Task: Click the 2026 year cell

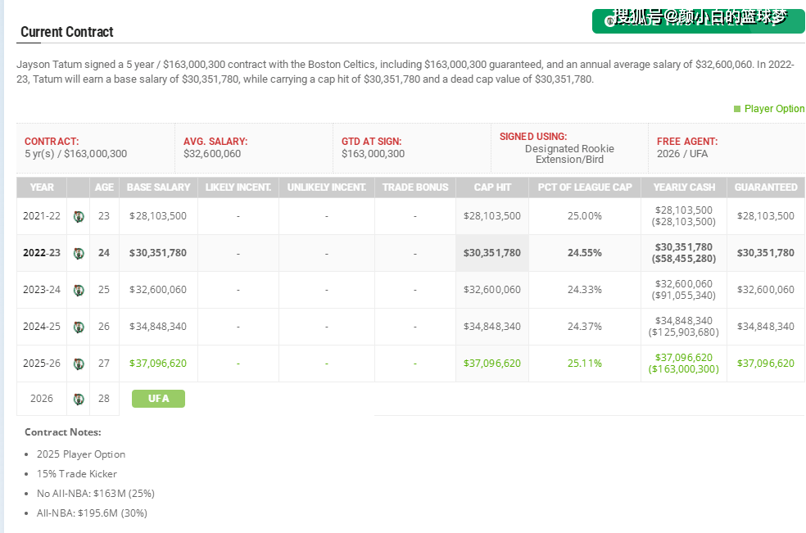Action: [x=42, y=399]
